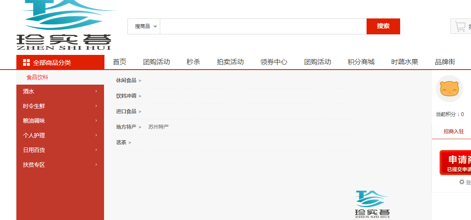Click the grid icon beside 全部商品分类
Viewport: 471px width, 220px height.
26,62
